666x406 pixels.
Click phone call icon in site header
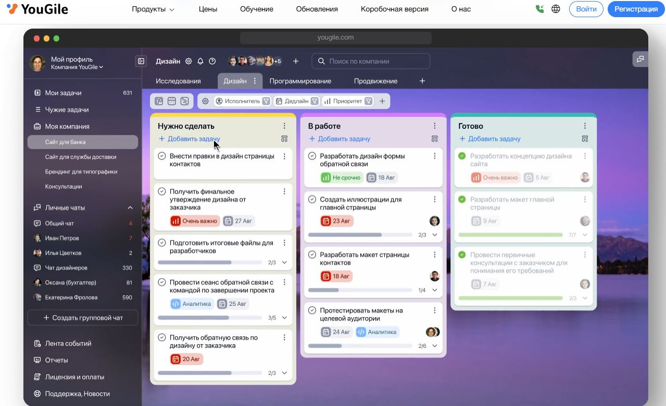539,9
